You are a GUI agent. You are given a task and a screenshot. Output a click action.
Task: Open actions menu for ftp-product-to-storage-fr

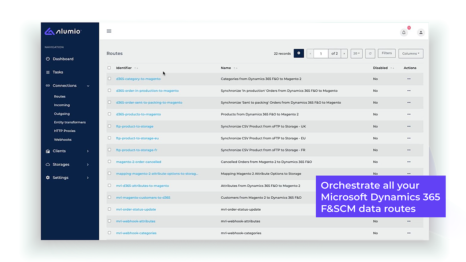409,150
